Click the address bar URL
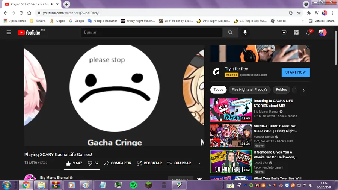 pos(71,13)
